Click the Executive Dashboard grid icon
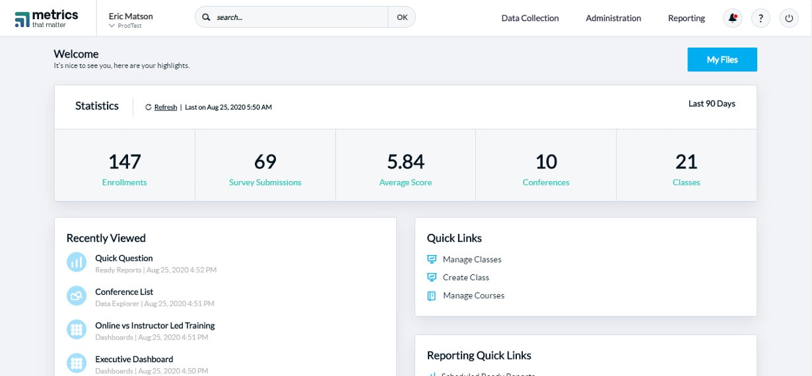The width and height of the screenshot is (812, 376). (x=77, y=363)
